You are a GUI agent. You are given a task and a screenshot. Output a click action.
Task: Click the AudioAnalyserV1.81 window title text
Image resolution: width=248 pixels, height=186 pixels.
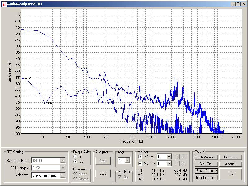point(25,4)
